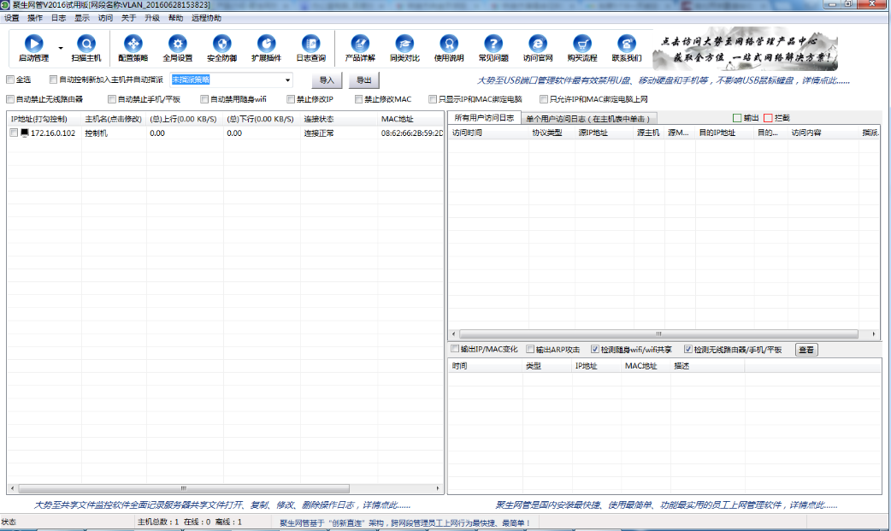Click the 导入 (Import) button
891x531 pixels.
pos(325,80)
